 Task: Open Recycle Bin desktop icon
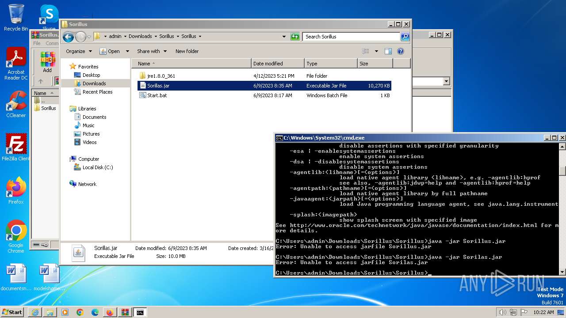tap(16, 18)
